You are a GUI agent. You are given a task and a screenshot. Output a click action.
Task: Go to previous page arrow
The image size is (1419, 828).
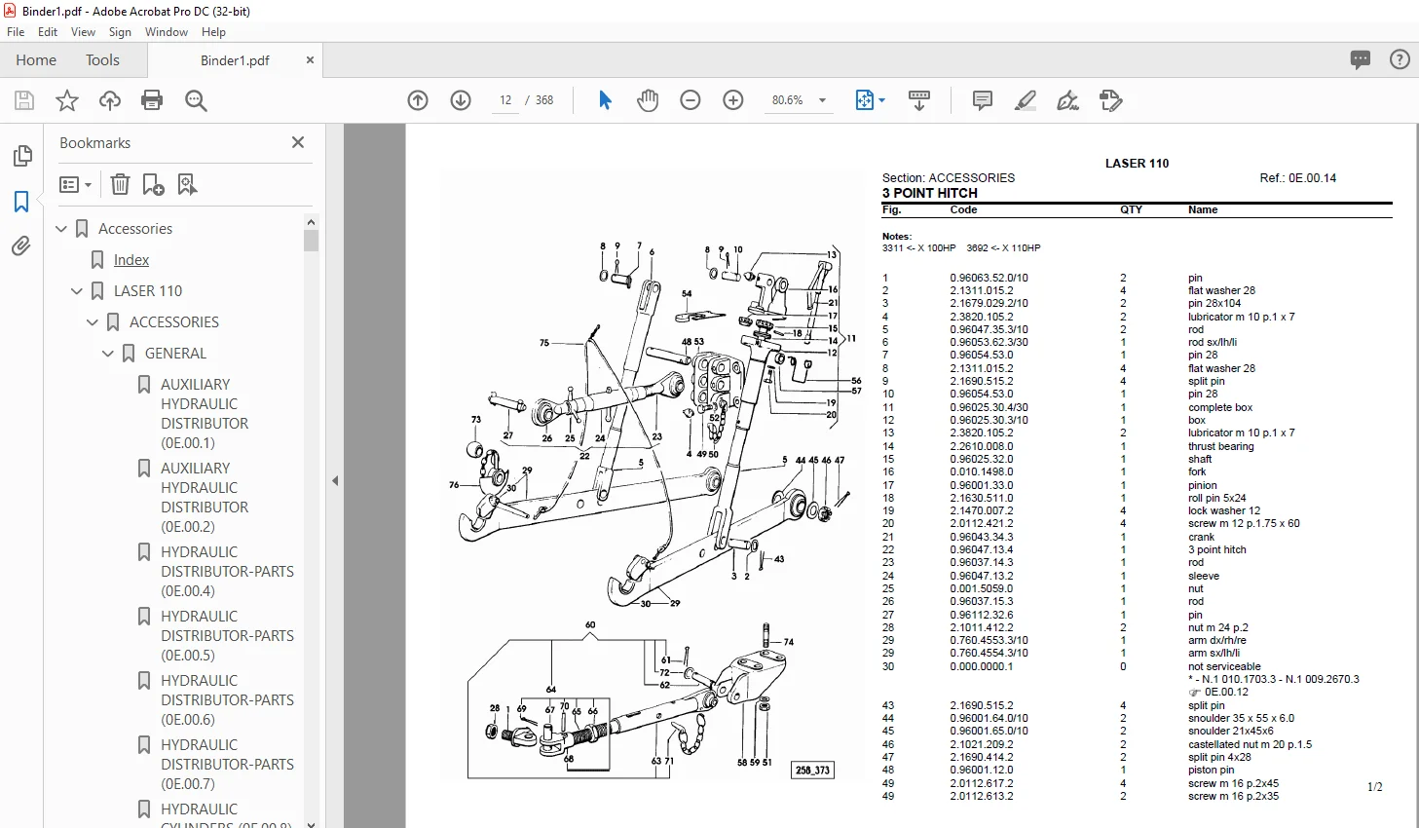coord(418,100)
